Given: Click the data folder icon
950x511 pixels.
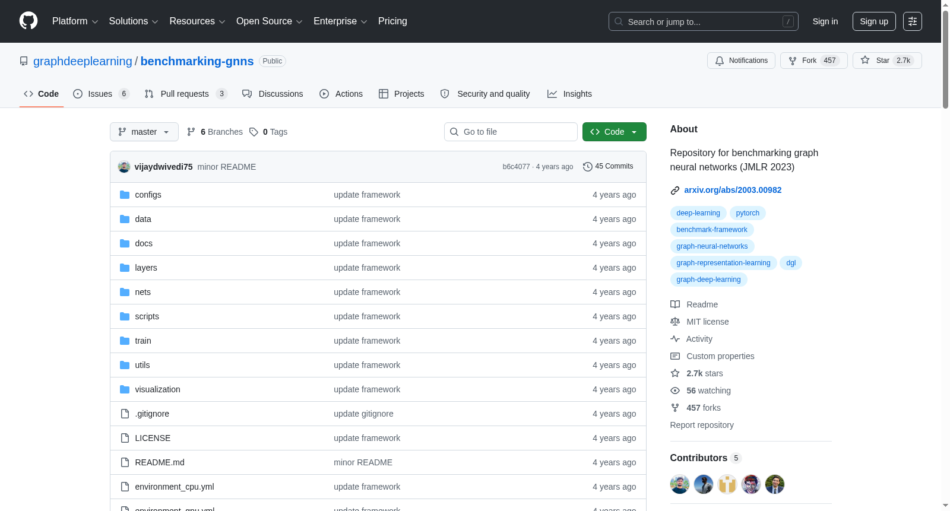Looking at the screenshot, I should 125,219.
